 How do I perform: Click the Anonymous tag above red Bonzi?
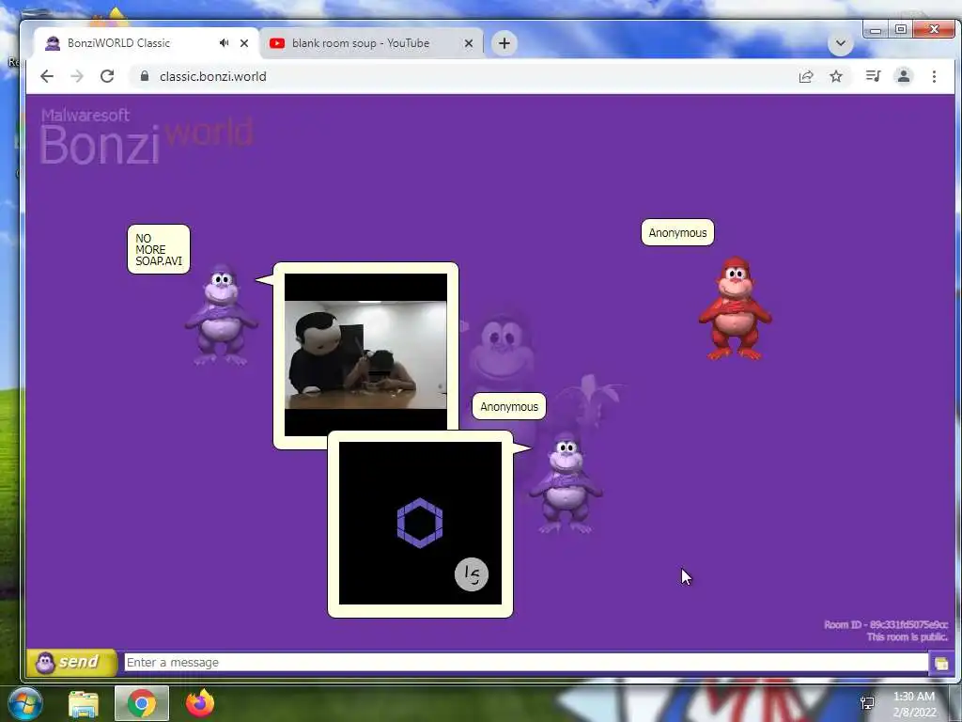click(678, 233)
